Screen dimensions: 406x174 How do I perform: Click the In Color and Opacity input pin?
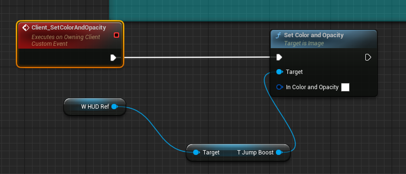pos(279,87)
